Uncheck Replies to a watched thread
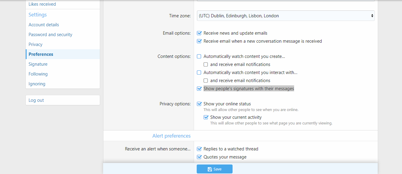The width and height of the screenshot is (402, 174). 199,149
